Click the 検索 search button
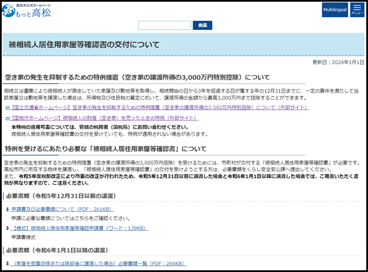The height and width of the screenshot is (272, 368). point(202,25)
